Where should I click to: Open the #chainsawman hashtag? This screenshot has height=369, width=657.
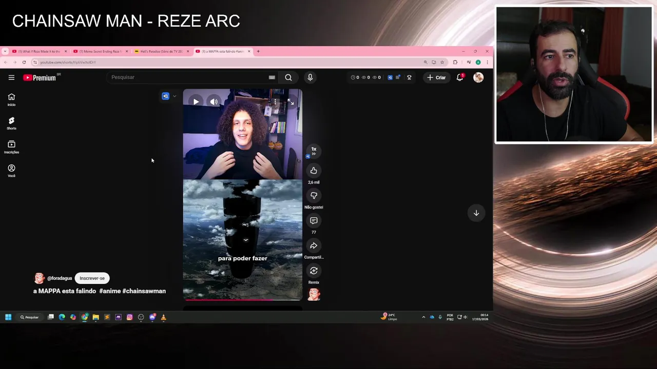(144, 291)
